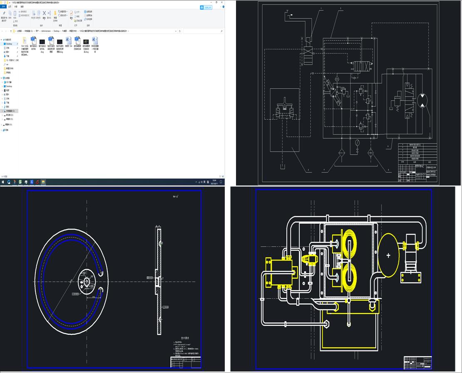
Task: Select the first yellow folder in file list
Action: pos(24,41)
